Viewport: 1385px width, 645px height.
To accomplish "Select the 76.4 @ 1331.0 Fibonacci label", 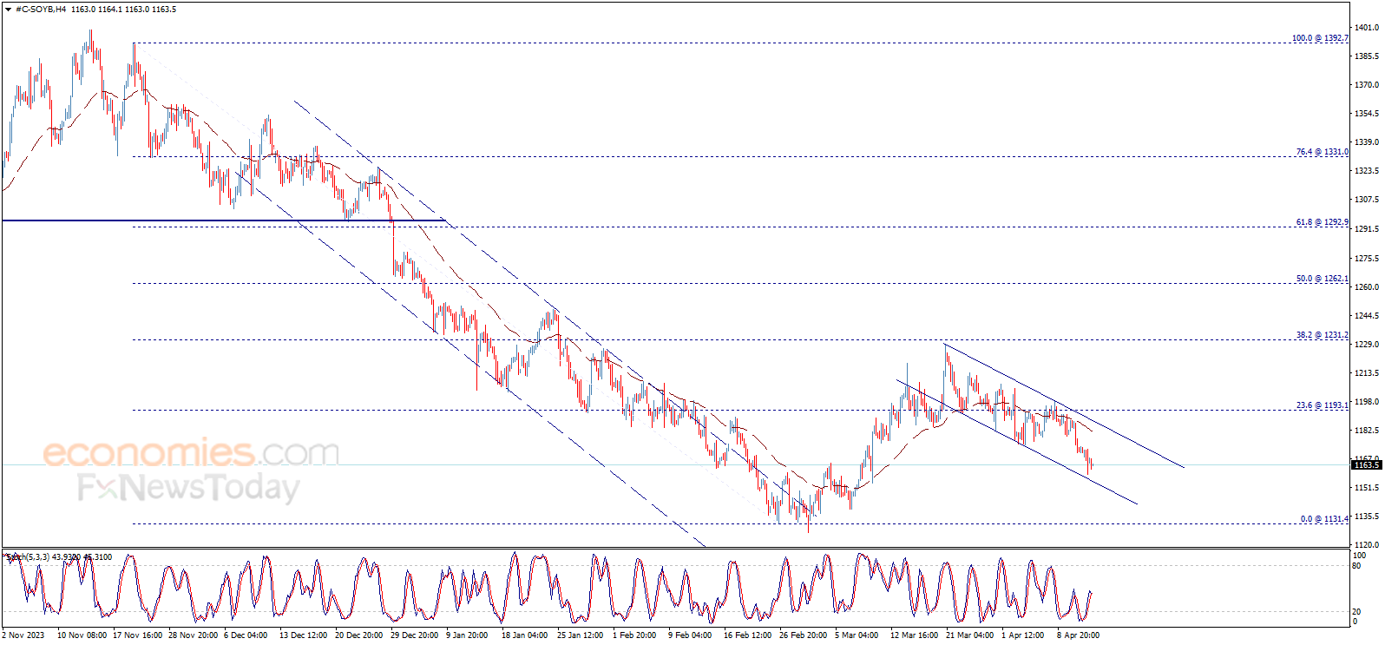I will pos(1322,152).
